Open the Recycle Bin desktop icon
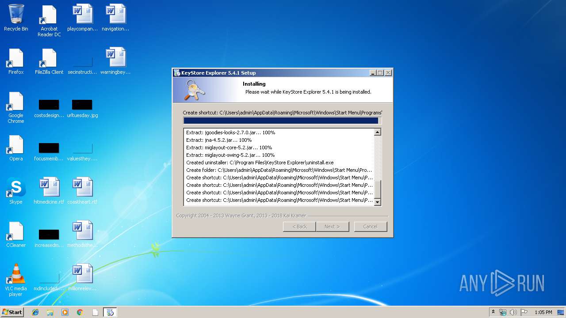The height and width of the screenshot is (318, 566). (16, 18)
